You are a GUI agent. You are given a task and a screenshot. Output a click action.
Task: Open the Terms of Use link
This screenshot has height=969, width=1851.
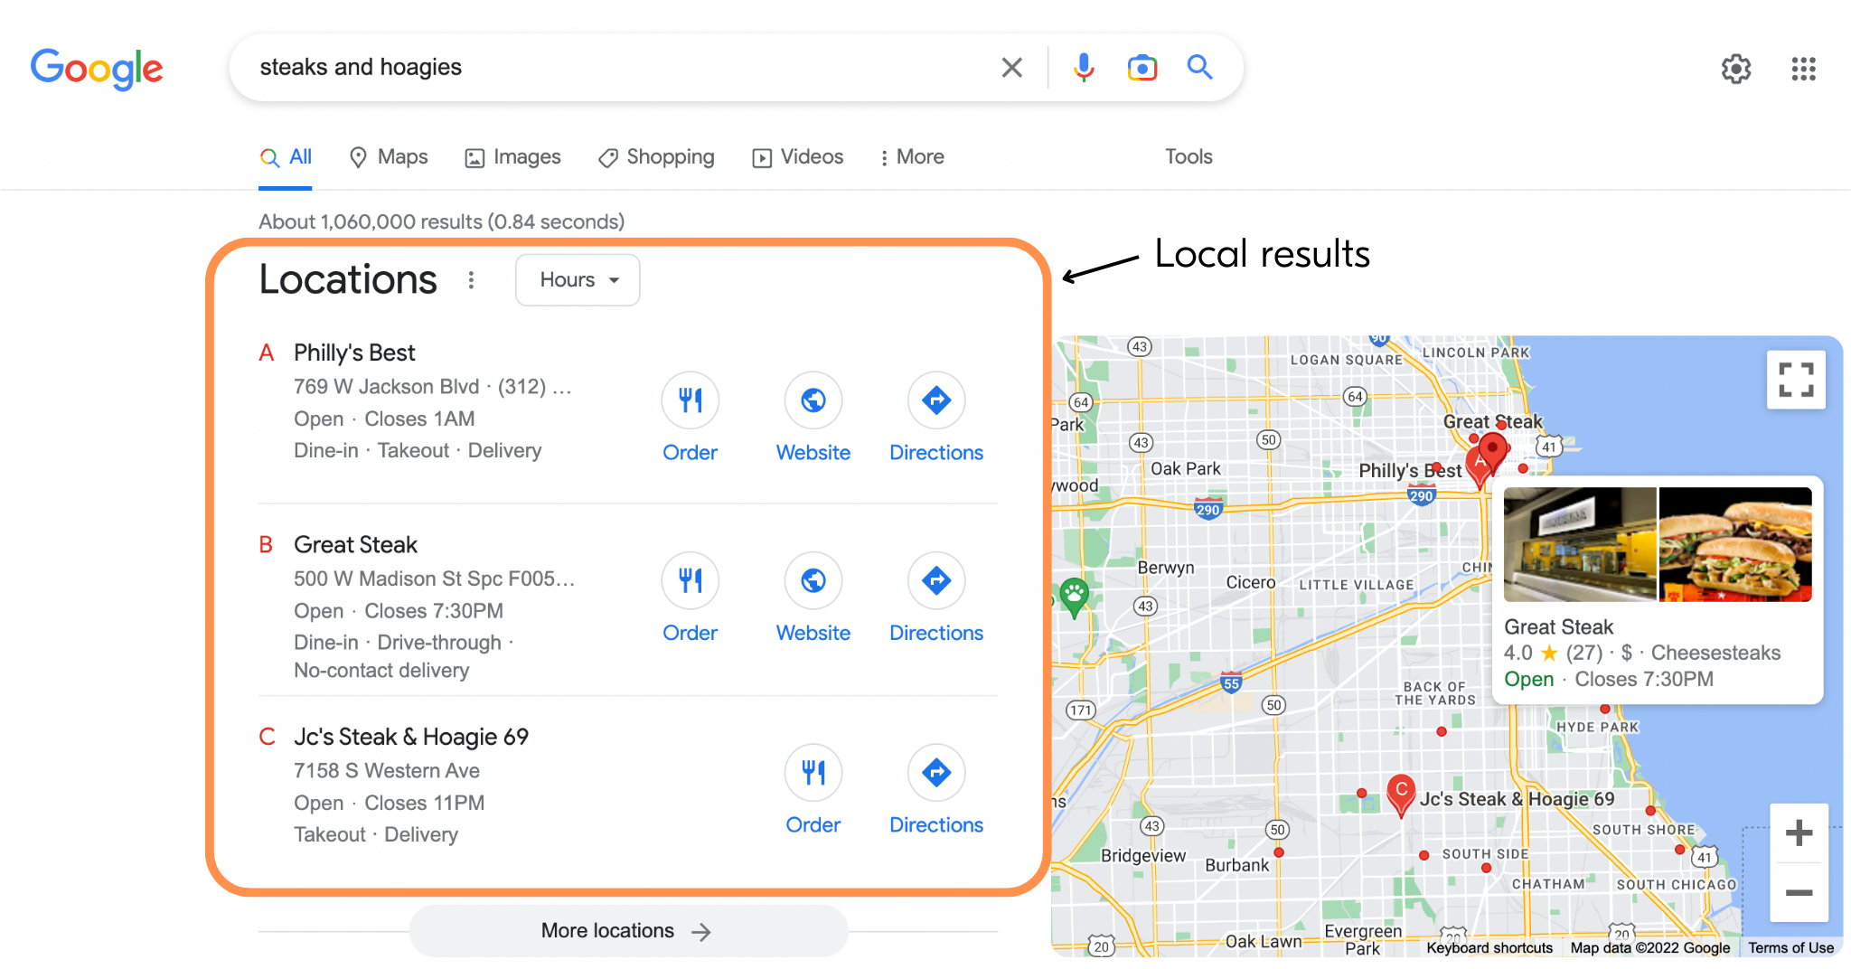pos(1790,947)
